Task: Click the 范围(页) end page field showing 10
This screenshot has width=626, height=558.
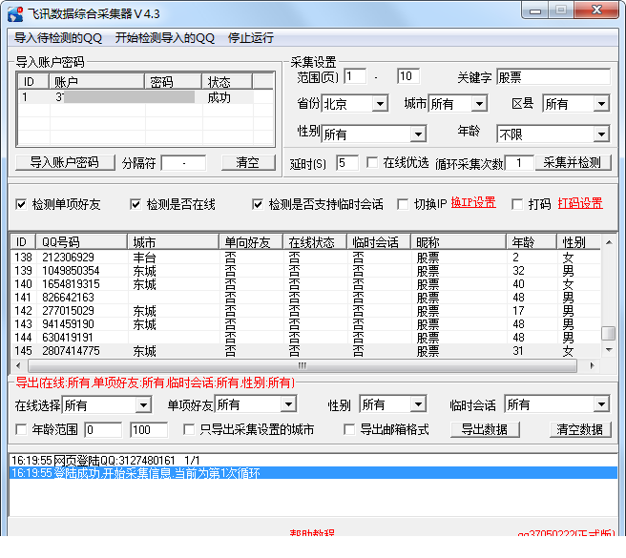Action: tap(408, 76)
